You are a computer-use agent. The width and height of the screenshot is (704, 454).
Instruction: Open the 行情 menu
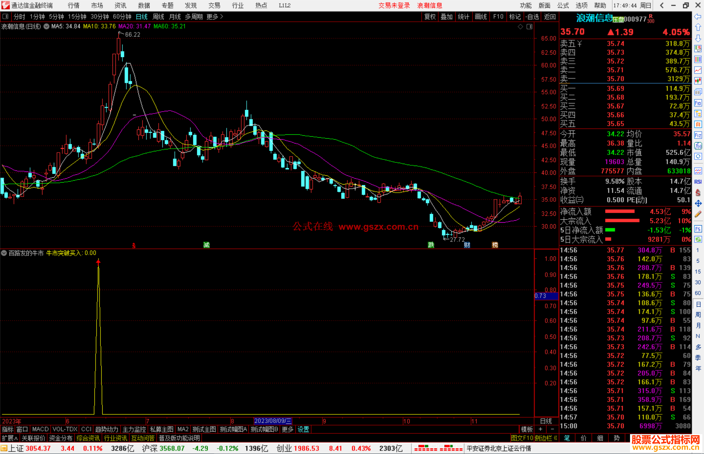coord(73,5)
